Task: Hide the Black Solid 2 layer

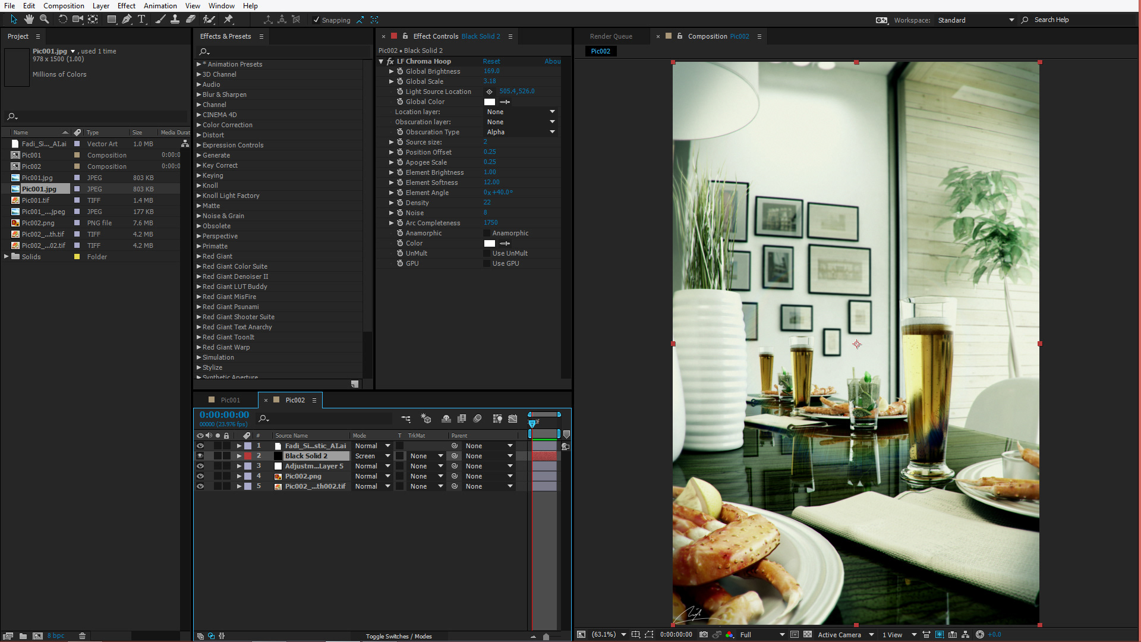Action: point(200,456)
